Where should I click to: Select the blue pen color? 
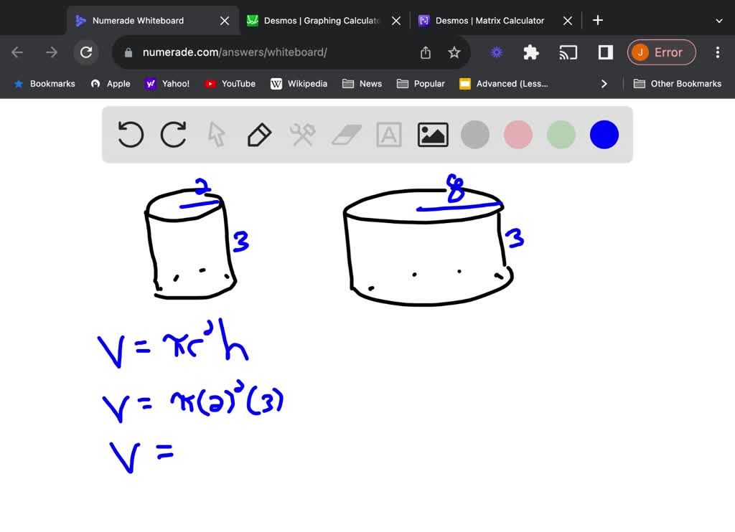(x=604, y=134)
